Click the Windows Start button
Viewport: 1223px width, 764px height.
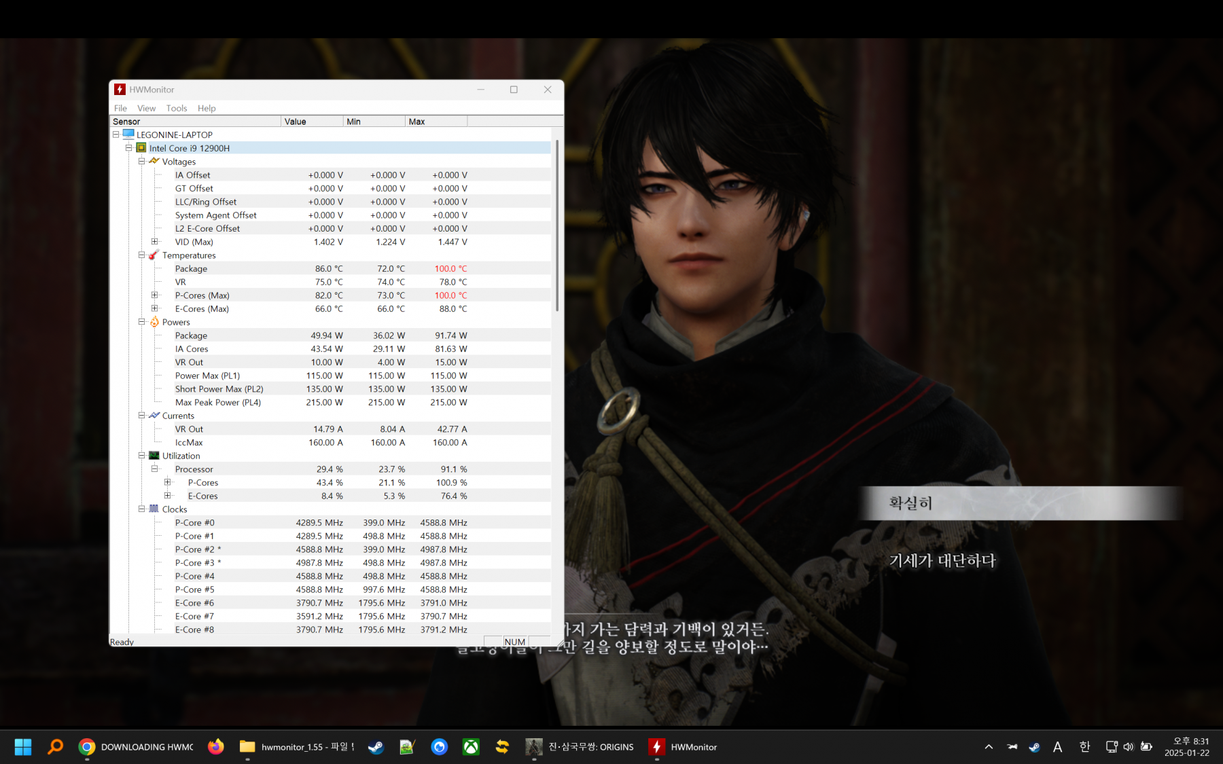(x=23, y=747)
